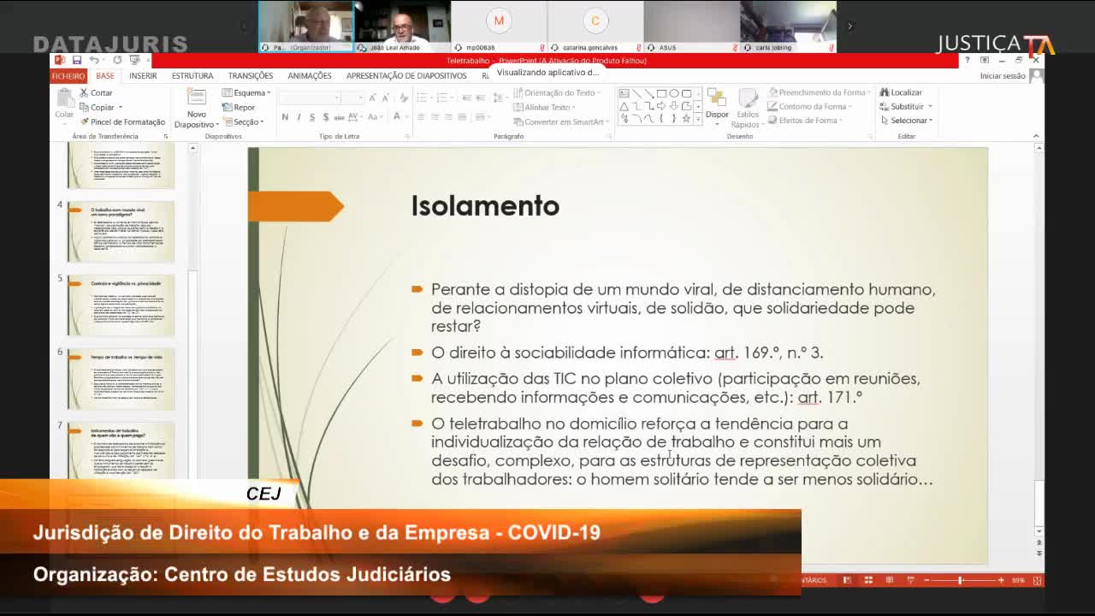
Task: Toggle italic text formatting
Action: pyautogui.click(x=299, y=117)
